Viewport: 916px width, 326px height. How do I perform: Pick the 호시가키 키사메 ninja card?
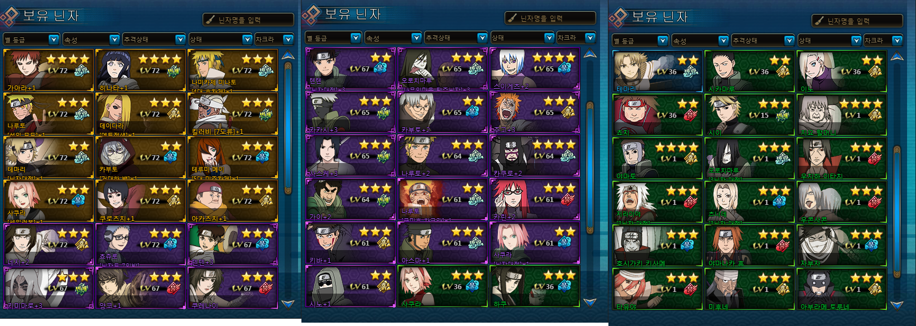658,246
